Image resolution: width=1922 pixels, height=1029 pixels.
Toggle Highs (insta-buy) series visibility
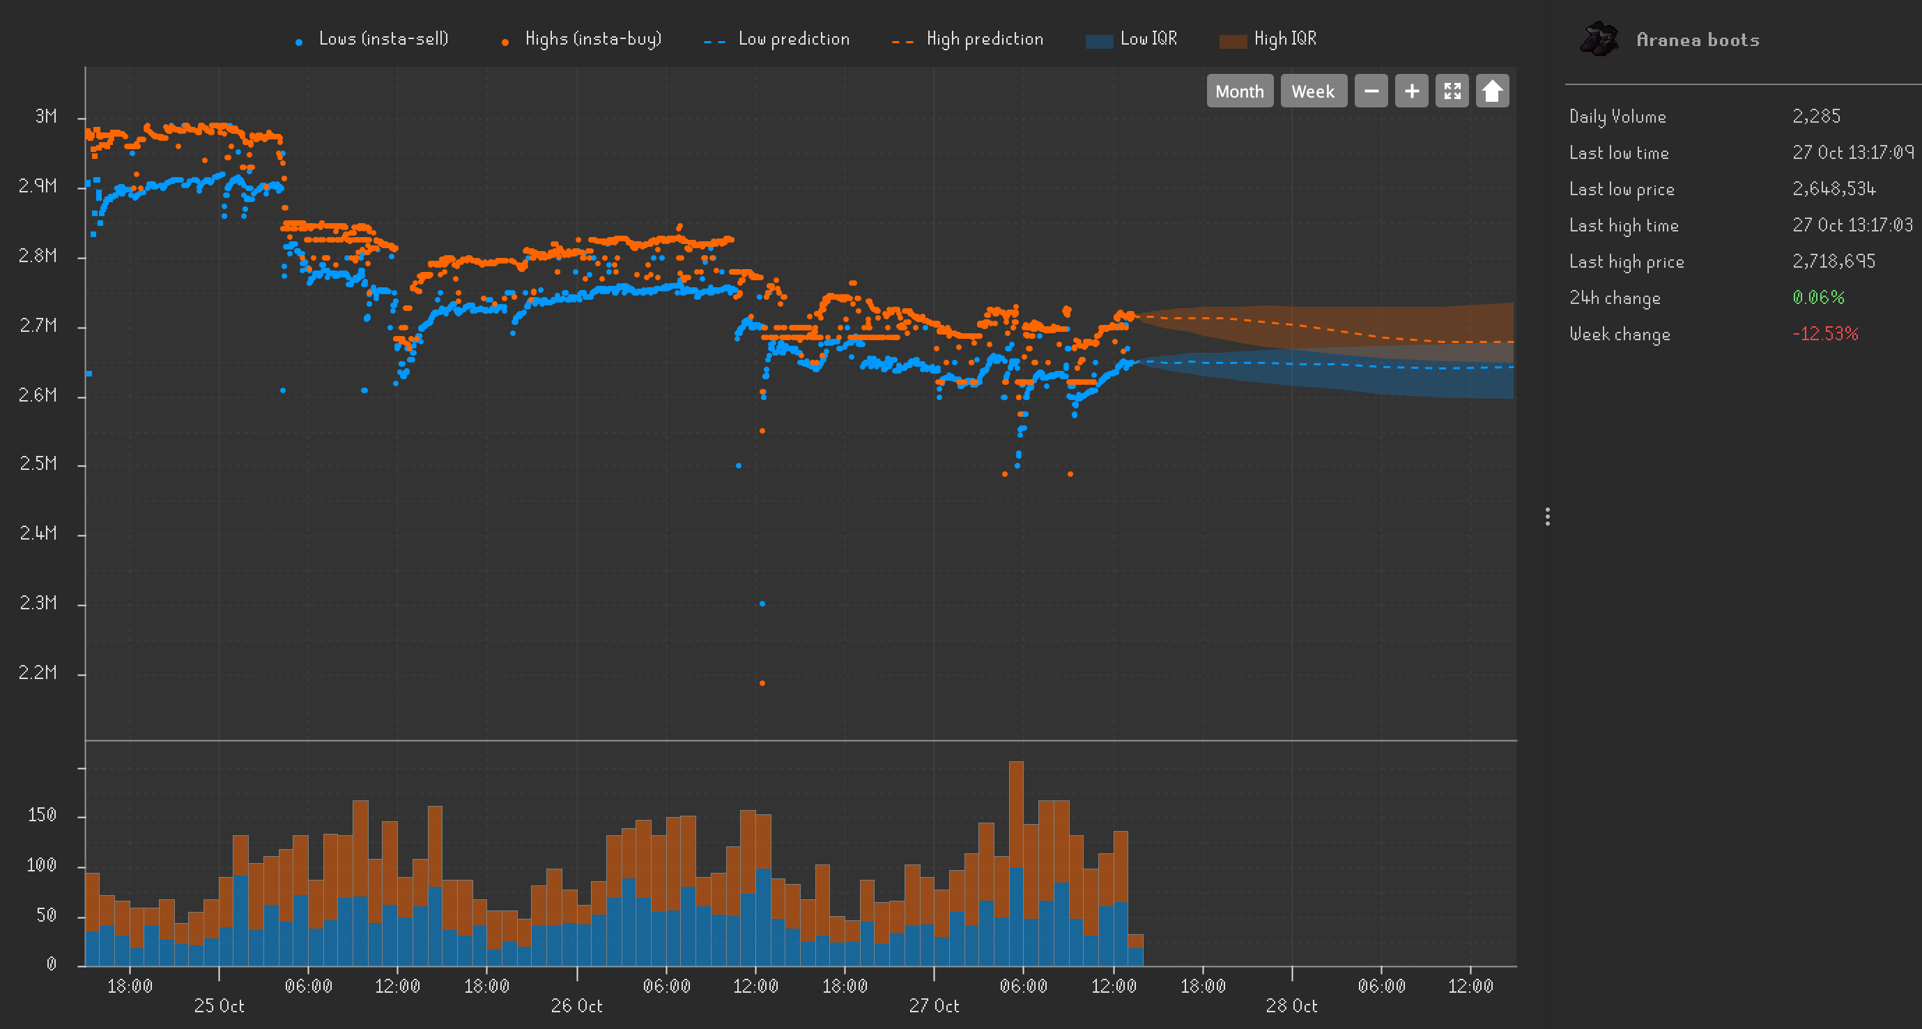click(593, 39)
